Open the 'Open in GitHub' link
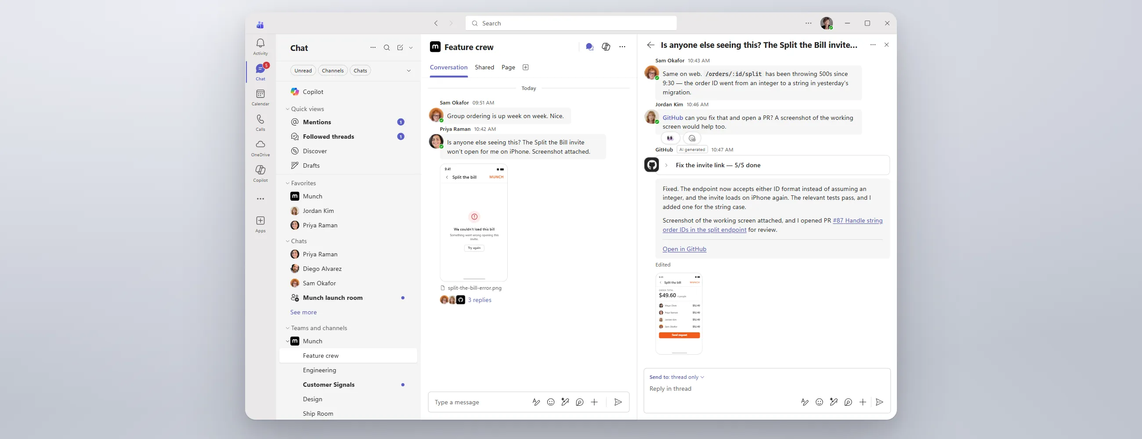The height and width of the screenshot is (439, 1142). pyautogui.click(x=684, y=249)
